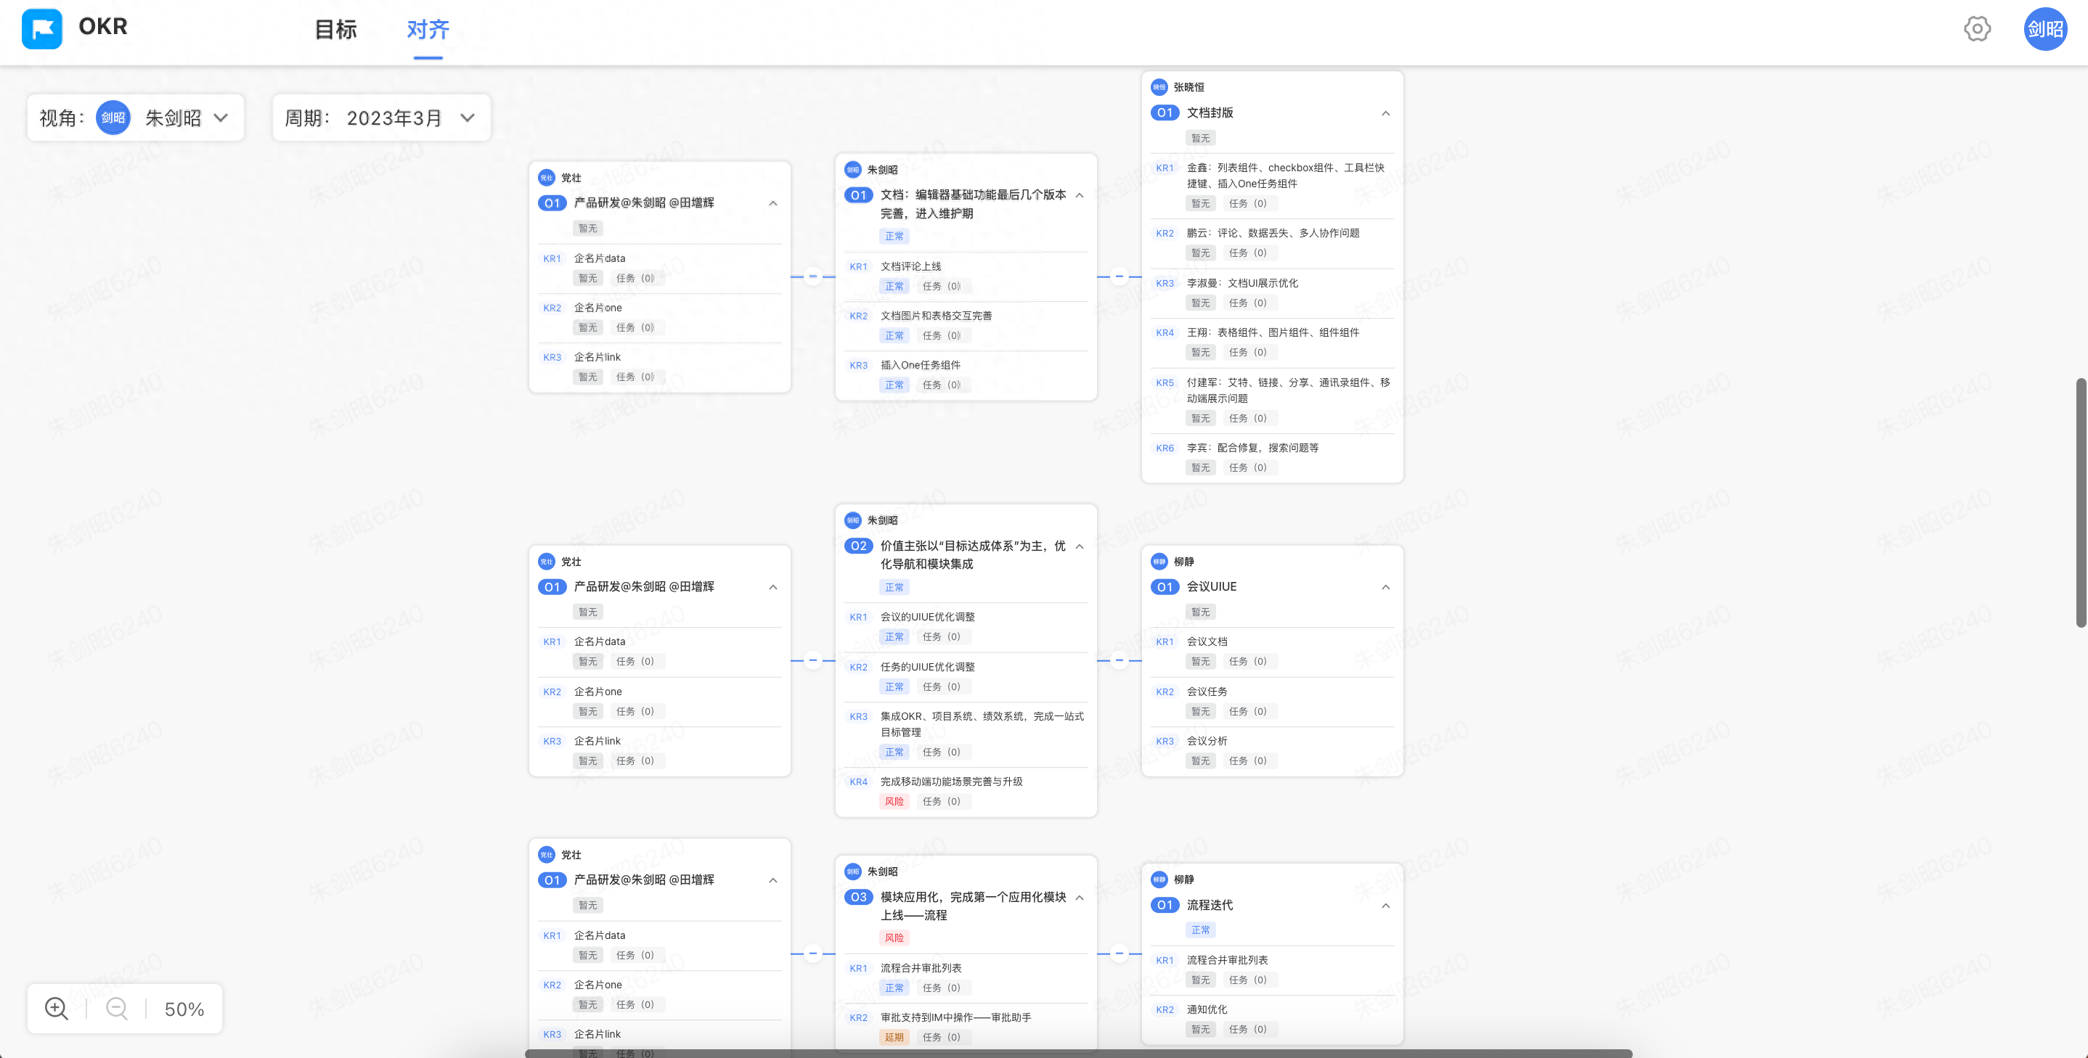Collapse the 文档封版 objective card
The image size is (2088, 1058).
pyautogui.click(x=1385, y=113)
